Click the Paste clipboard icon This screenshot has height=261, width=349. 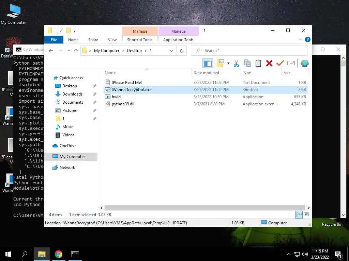click(258, 64)
